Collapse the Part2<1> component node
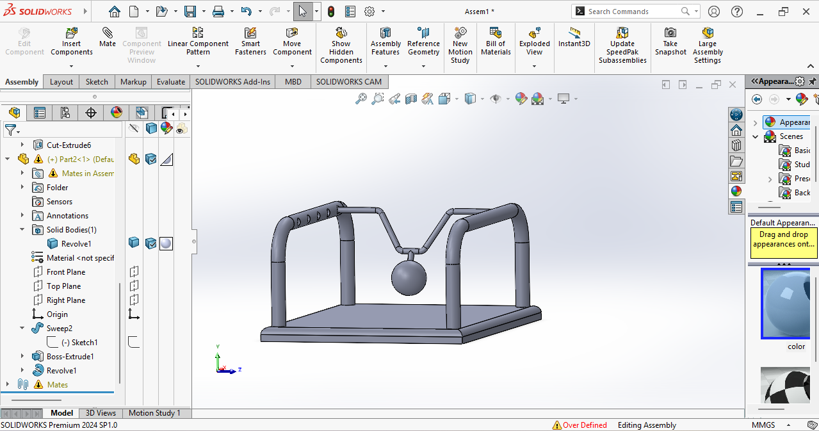Screen dimensions: 819x431 [8, 159]
